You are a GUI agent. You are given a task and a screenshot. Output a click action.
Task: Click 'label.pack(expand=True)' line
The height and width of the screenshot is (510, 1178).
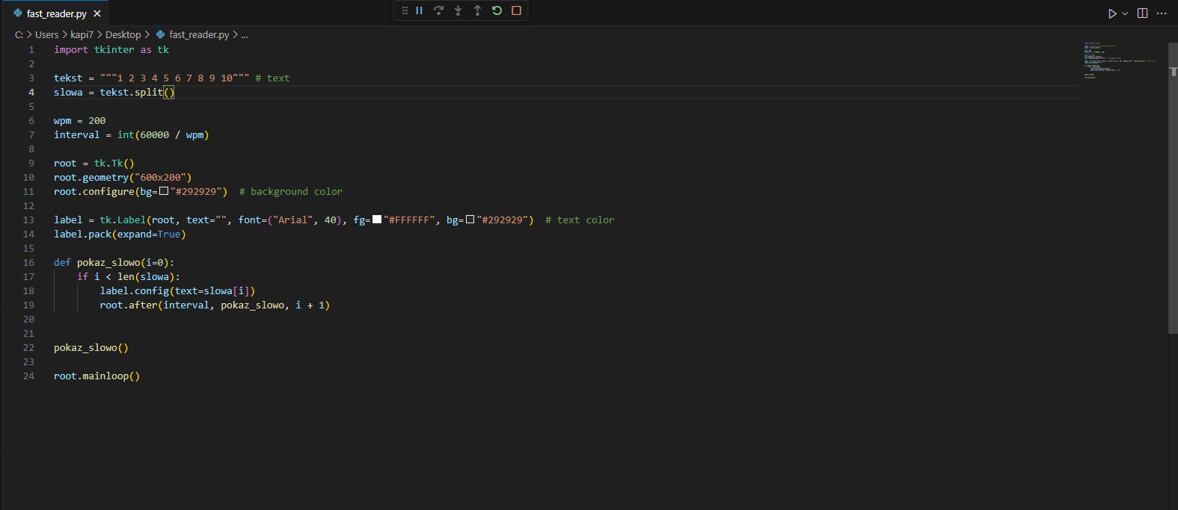coord(120,234)
